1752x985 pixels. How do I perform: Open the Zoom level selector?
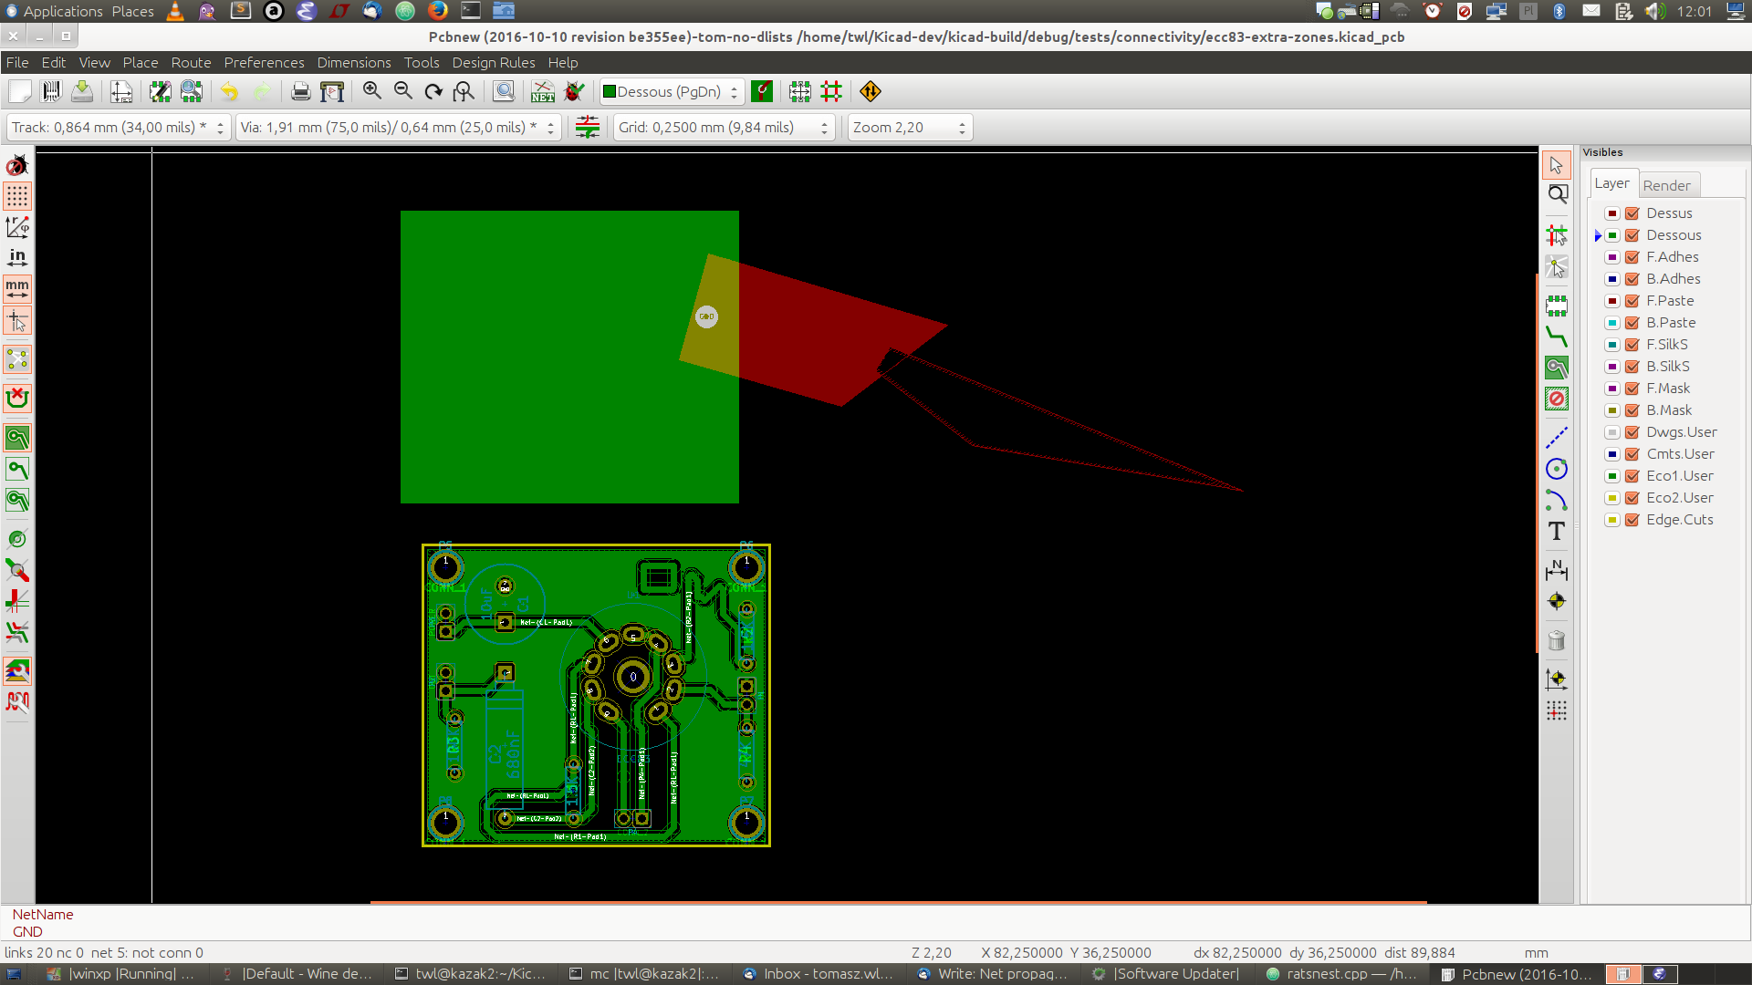click(x=908, y=128)
